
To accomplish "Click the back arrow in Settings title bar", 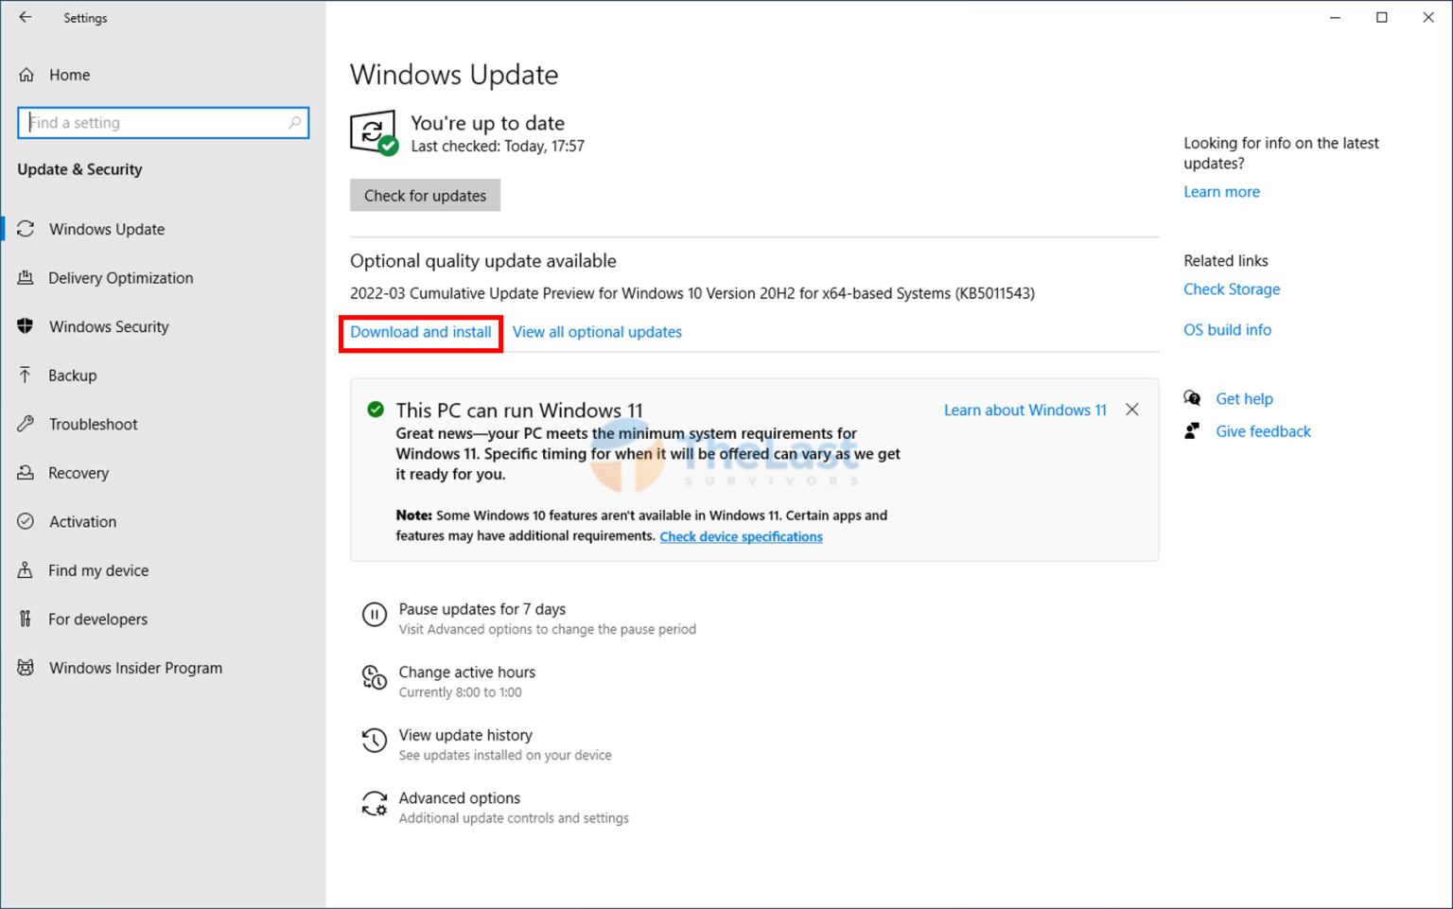I will pos(26,17).
